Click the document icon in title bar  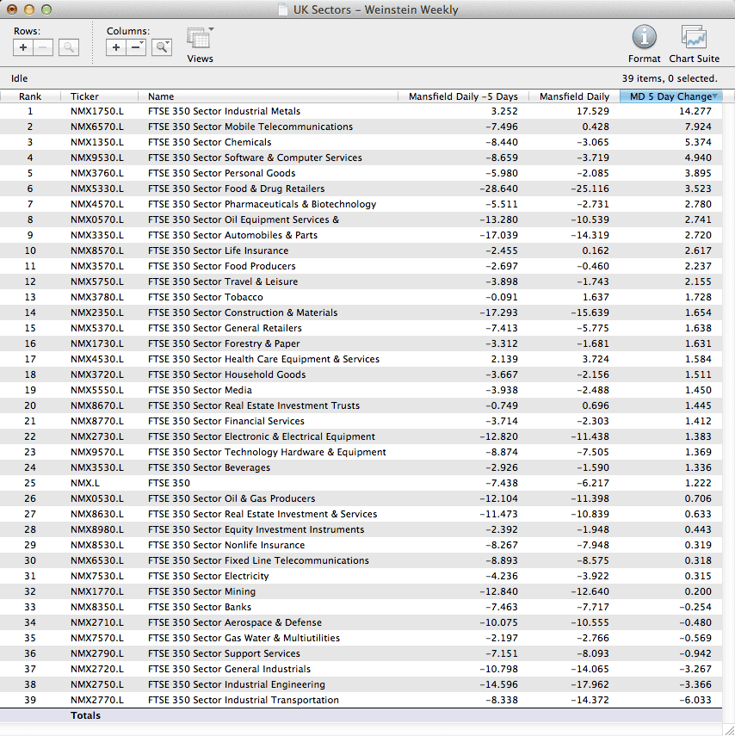[x=283, y=10]
